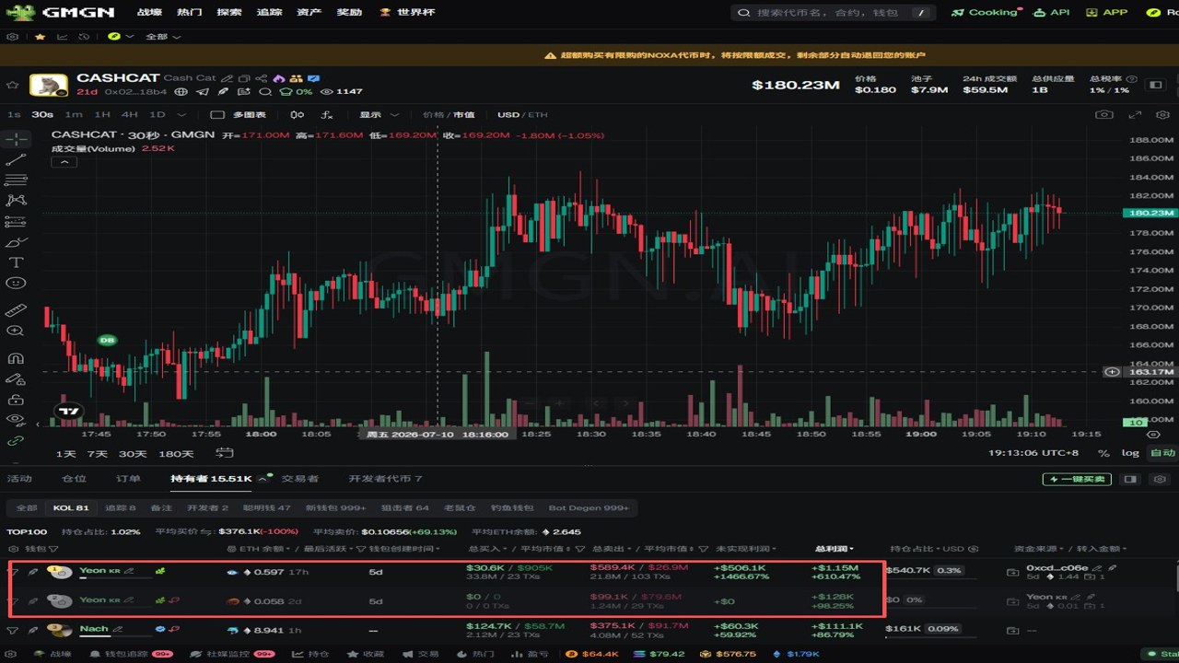Select the crosshair cursor tool
The image size is (1179, 663).
click(16, 140)
